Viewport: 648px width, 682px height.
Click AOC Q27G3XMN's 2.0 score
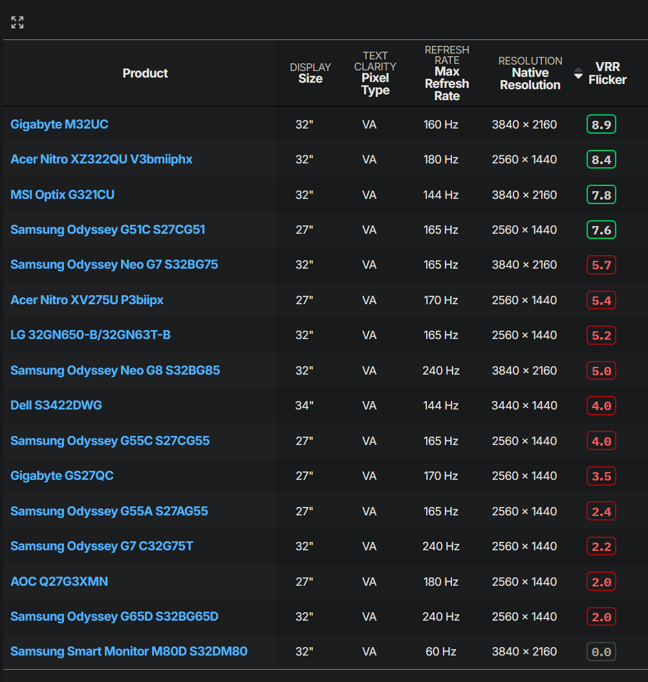click(x=601, y=581)
